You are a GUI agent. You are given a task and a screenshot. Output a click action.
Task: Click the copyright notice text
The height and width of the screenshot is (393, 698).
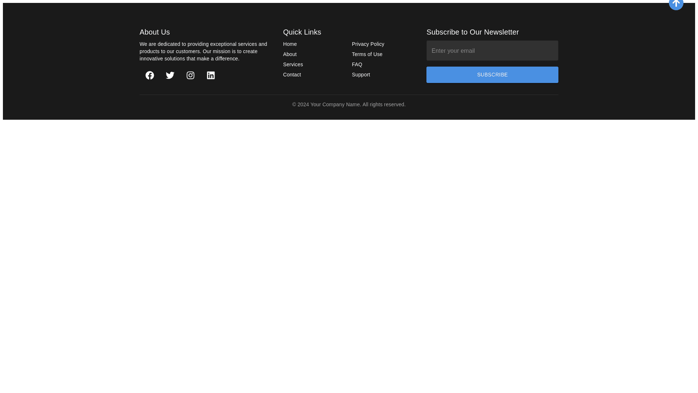(x=349, y=104)
